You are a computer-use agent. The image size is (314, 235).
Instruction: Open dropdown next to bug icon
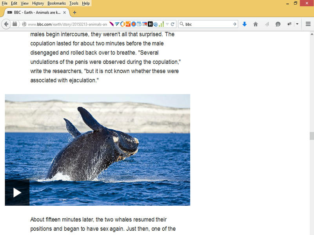click(x=297, y=24)
